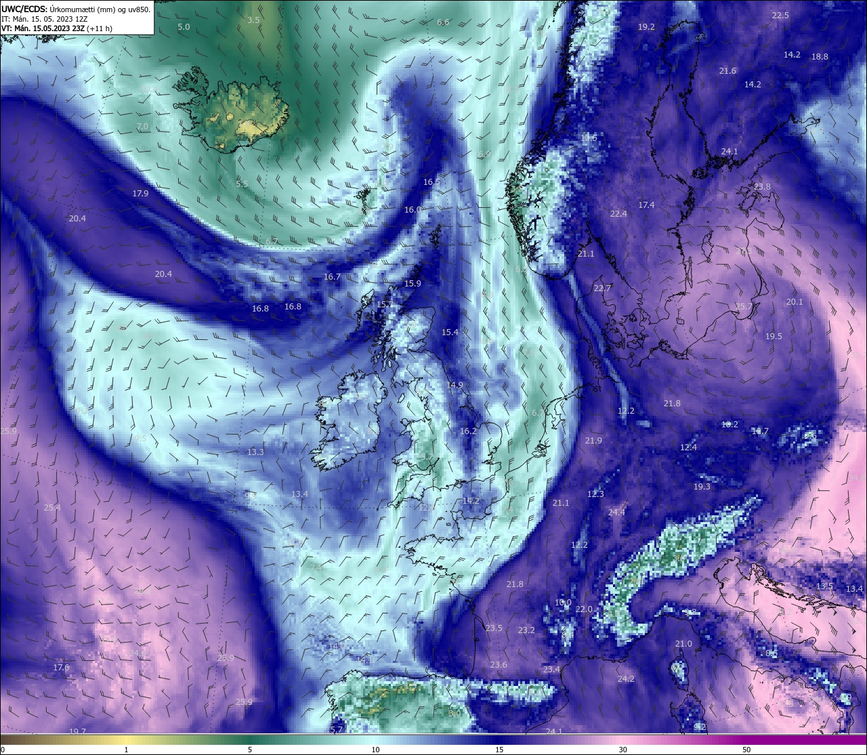This screenshot has height=755, width=867.
Task: Click the "10.0" value label
Action: 563,603
